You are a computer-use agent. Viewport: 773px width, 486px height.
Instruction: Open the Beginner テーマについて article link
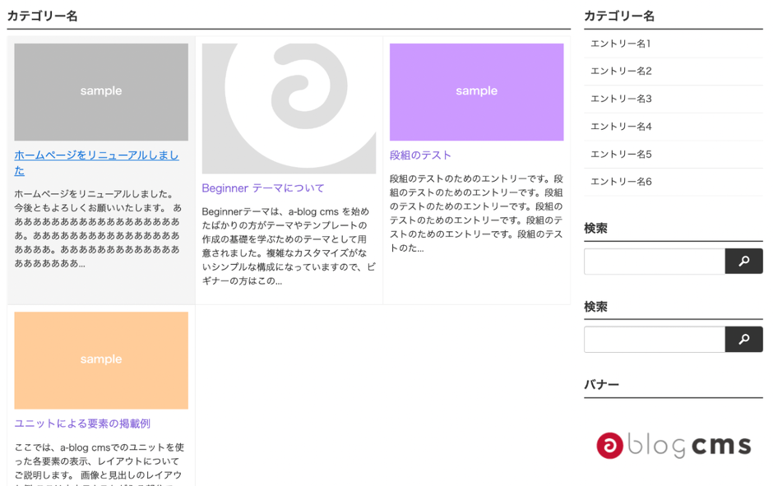tap(263, 188)
